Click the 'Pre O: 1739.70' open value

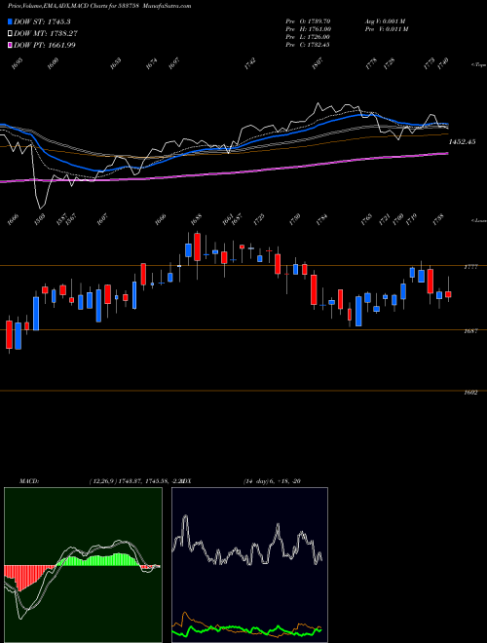click(x=308, y=21)
